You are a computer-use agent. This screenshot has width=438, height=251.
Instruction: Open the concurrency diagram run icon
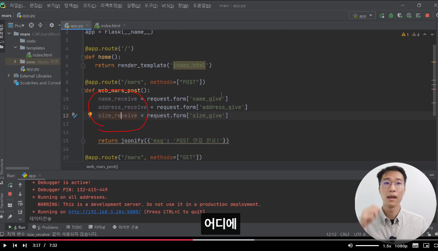tap(418, 16)
